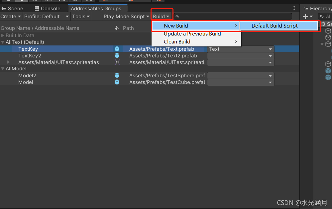Select Default Build Script option
This screenshot has width=332, height=209.
278,26
